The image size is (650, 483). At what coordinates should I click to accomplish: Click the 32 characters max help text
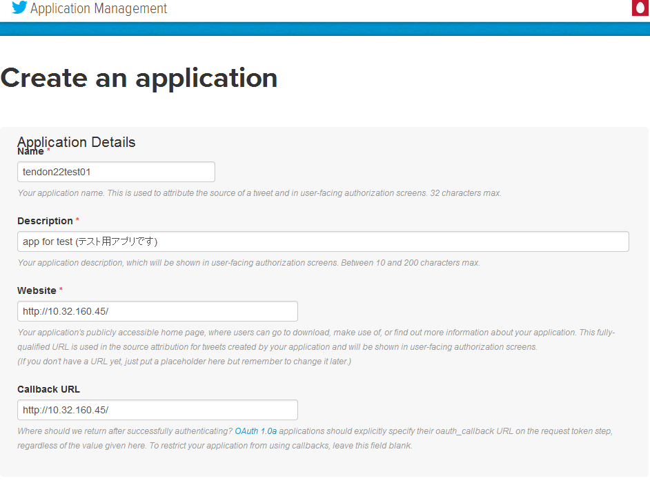466,193
